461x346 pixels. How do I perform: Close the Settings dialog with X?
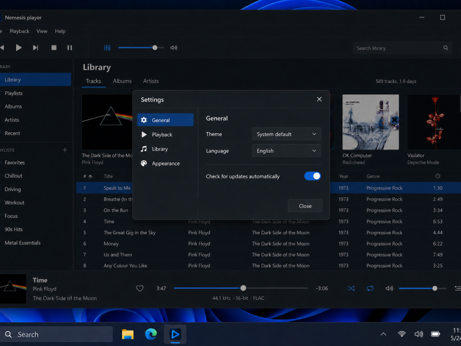click(319, 99)
